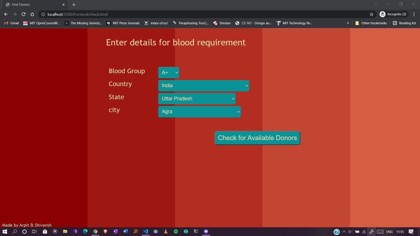420x236 pixels.
Task: Launch Microsoft Store from the taskbar
Action: (45, 232)
